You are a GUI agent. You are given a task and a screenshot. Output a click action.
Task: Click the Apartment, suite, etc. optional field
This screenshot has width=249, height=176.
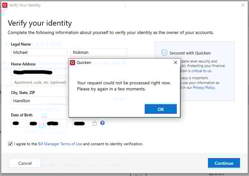(40, 82)
